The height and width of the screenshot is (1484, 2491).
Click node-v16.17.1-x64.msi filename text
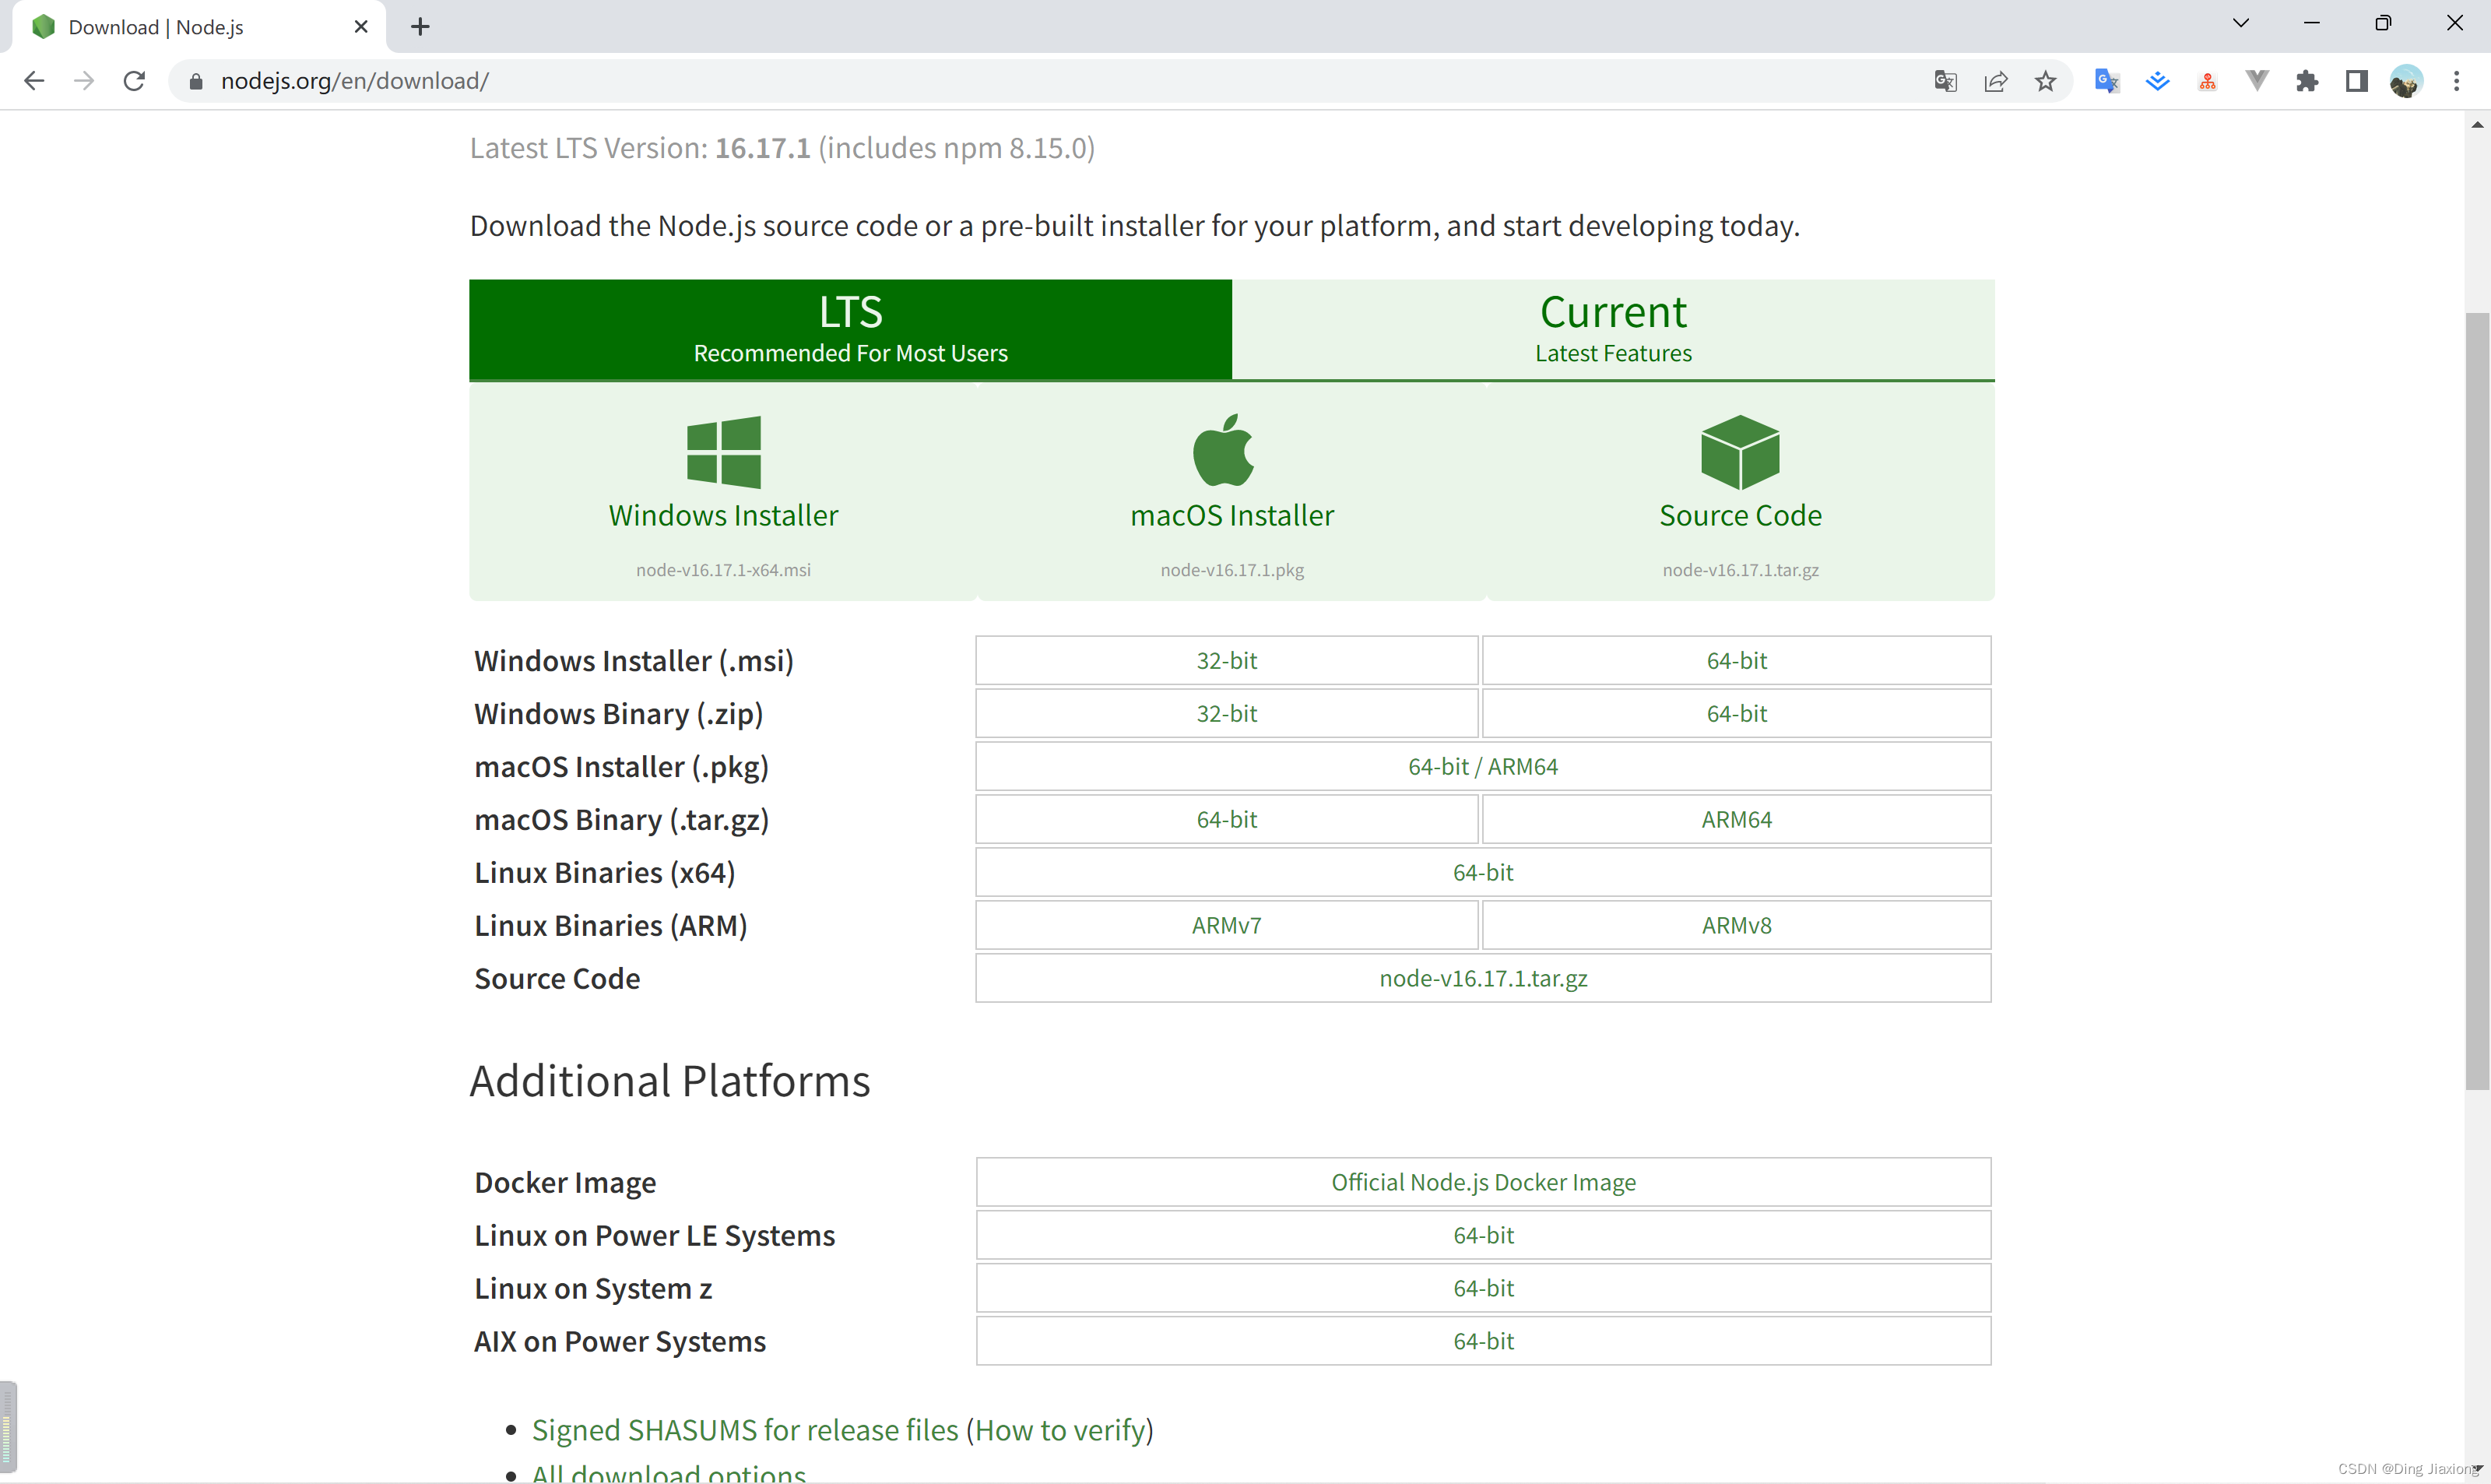click(724, 570)
